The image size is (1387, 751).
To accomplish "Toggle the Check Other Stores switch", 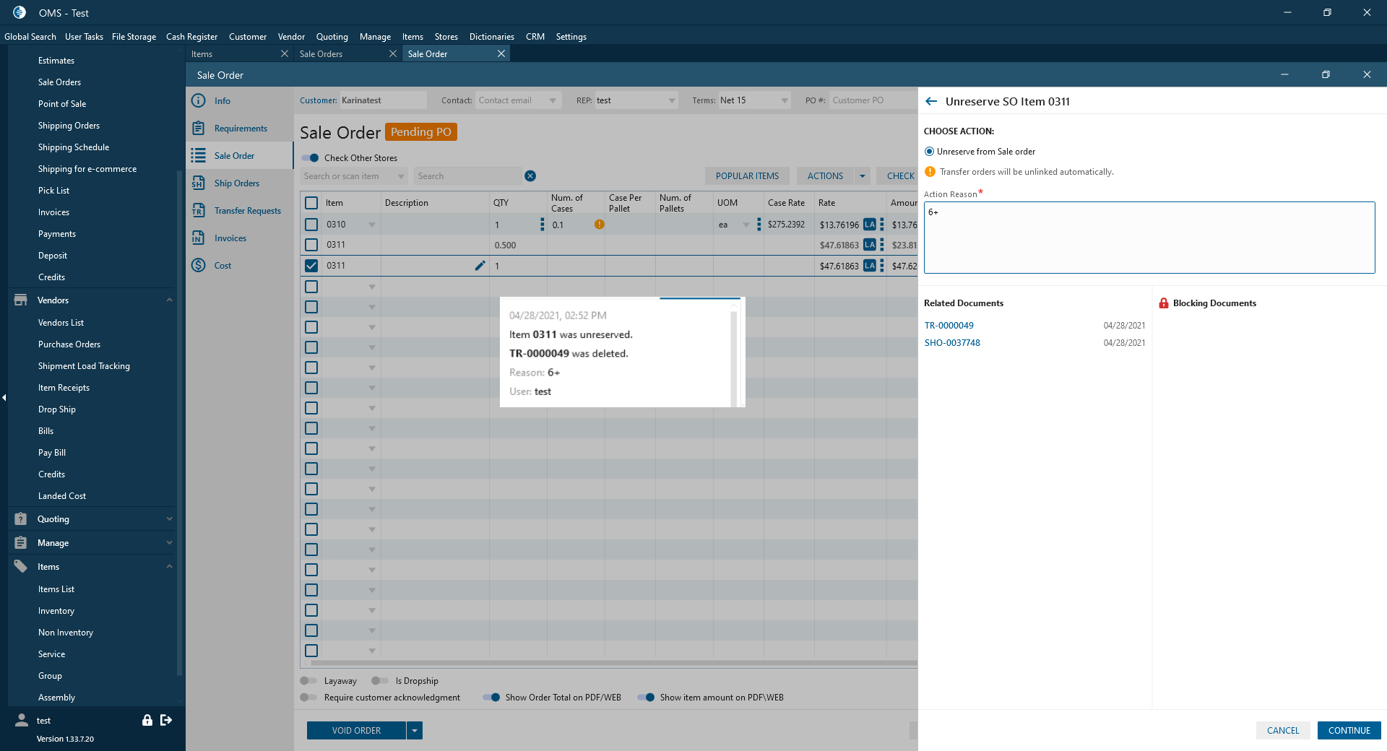I will [310, 158].
